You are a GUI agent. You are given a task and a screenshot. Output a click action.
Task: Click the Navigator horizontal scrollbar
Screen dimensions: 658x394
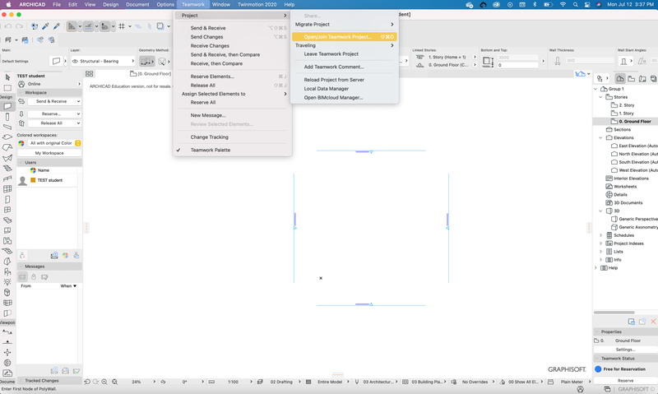click(614, 313)
